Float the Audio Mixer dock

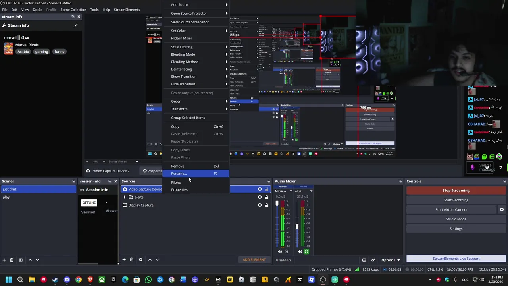[400, 181]
